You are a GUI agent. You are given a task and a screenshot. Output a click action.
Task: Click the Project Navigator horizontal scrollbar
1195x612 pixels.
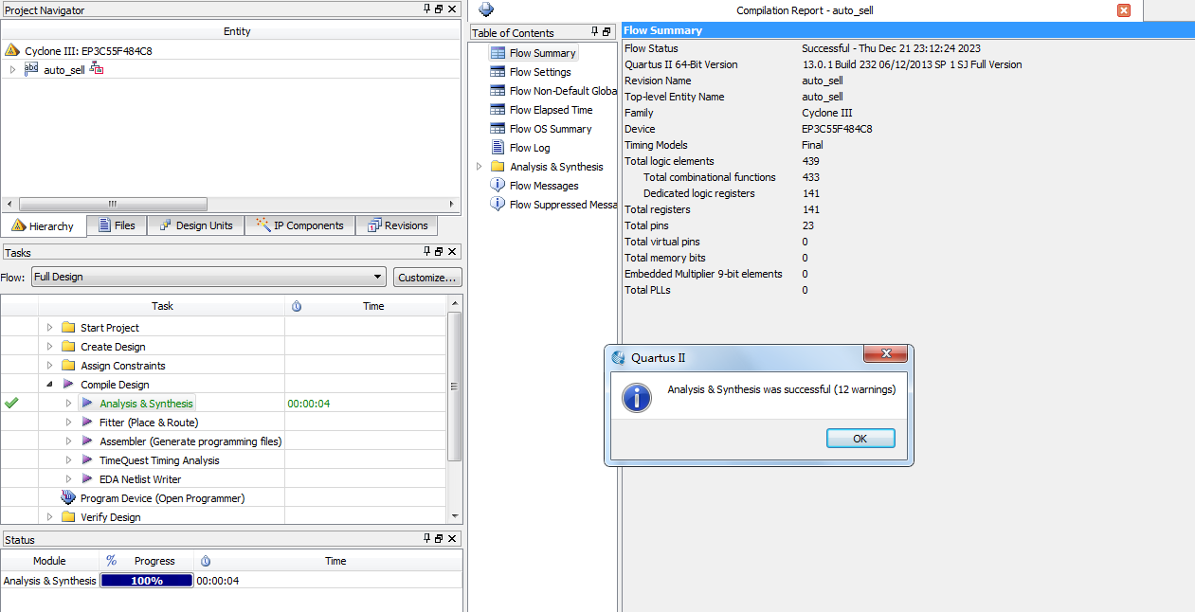pos(113,204)
